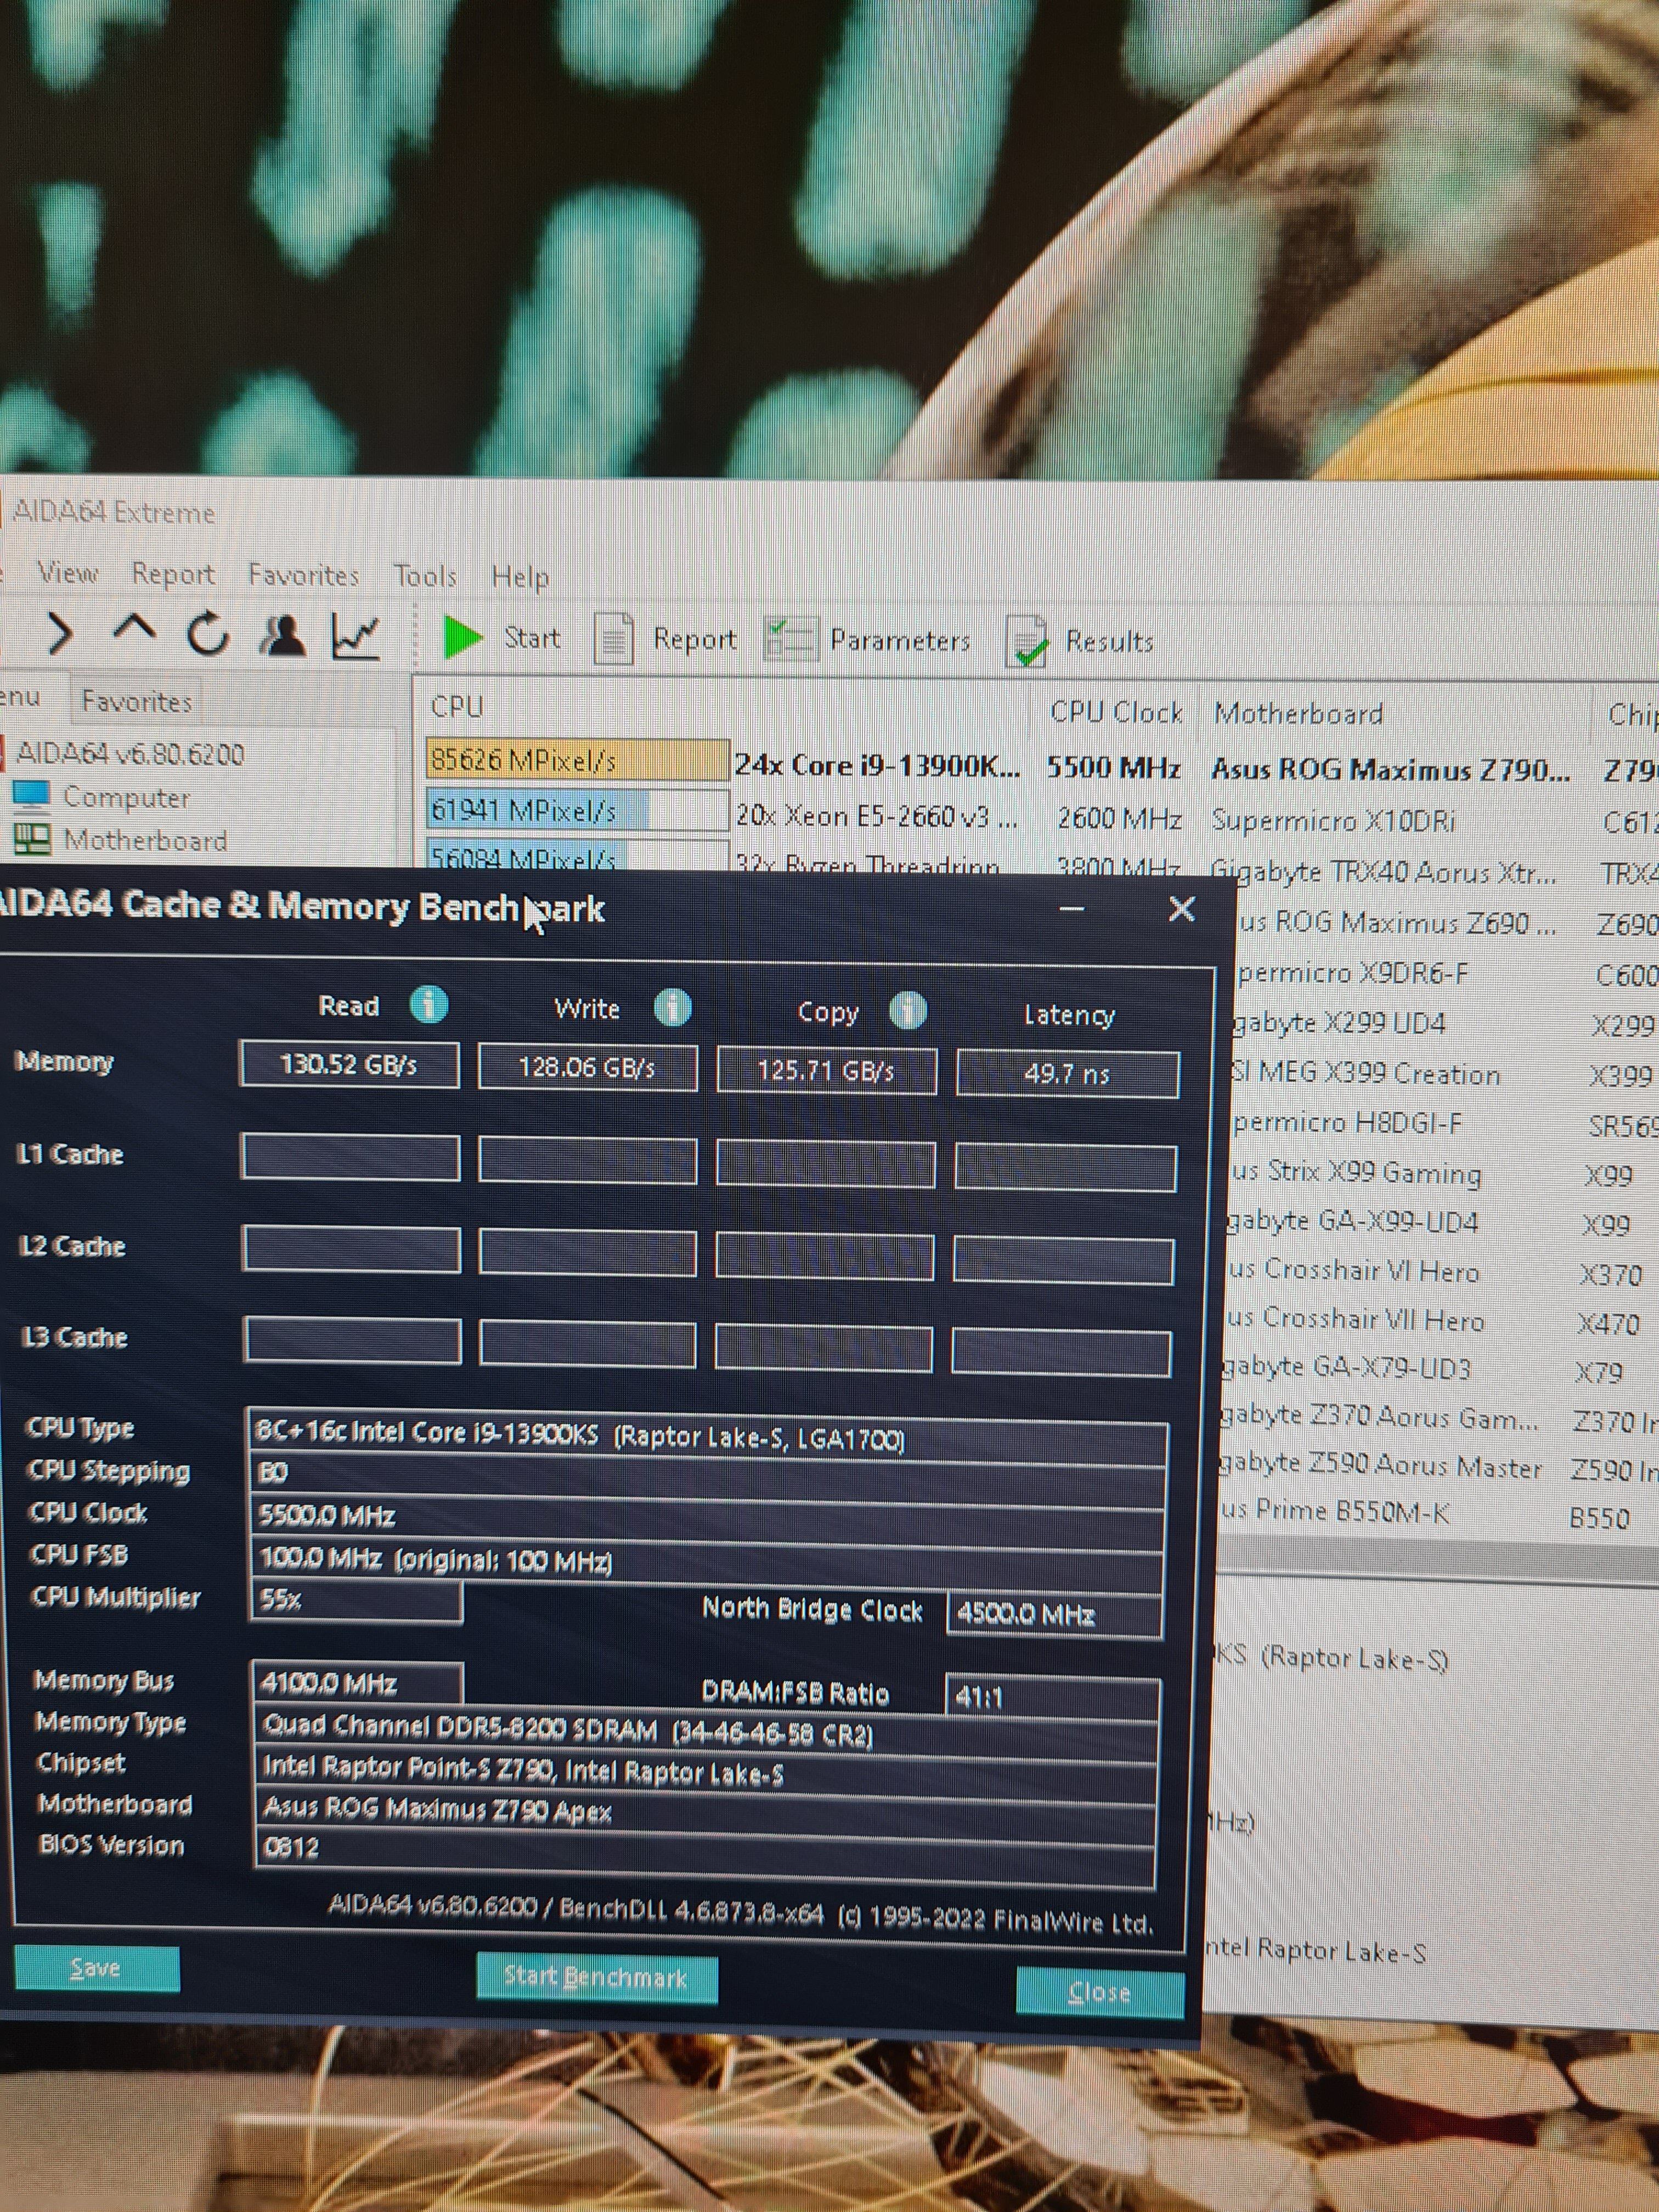The width and height of the screenshot is (1659, 2212).
Task: Click the info icon next to Read
Action: [429, 1004]
